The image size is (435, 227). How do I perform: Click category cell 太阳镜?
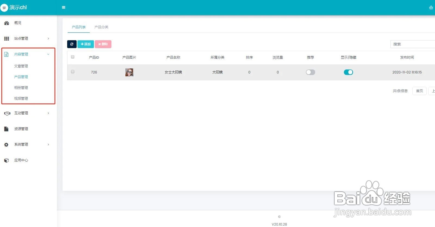pyautogui.click(x=217, y=72)
